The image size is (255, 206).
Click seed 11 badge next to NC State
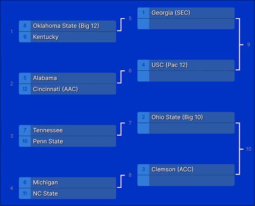25,194
